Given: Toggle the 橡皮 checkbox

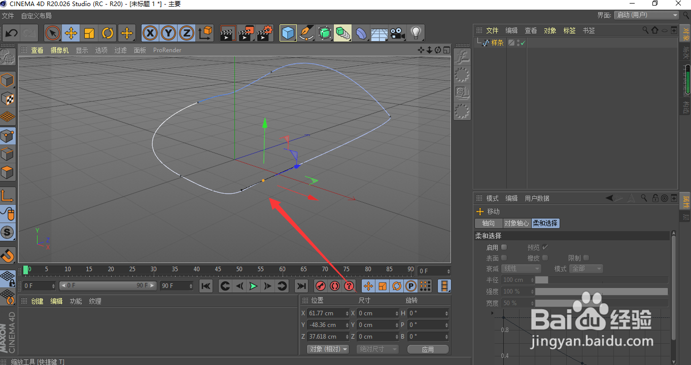Looking at the screenshot, I should coord(545,258).
